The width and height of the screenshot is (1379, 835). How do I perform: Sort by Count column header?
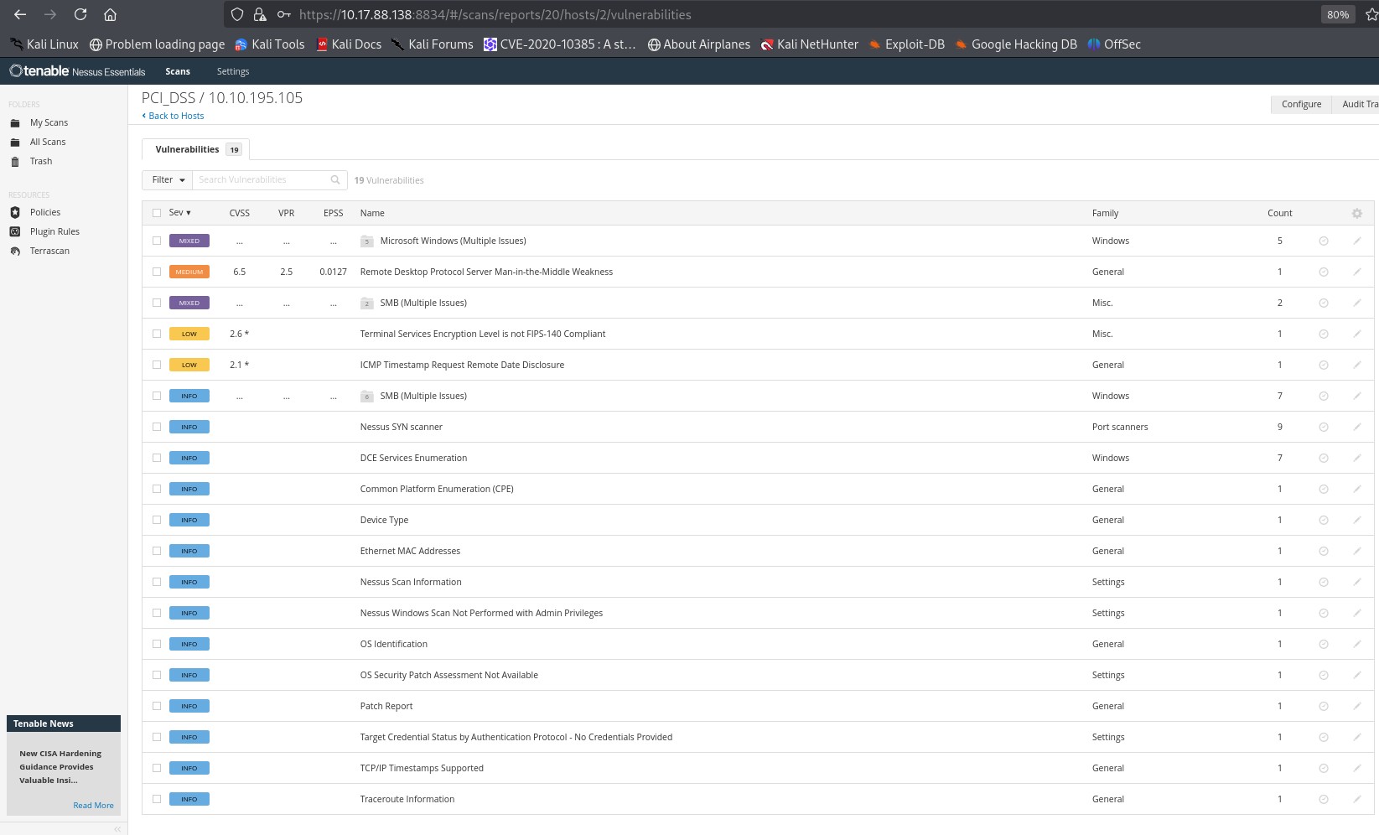[x=1280, y=213]
